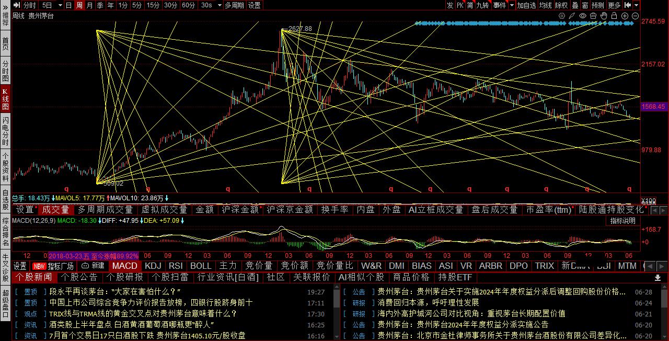669x341 pixels.
Task: Click 加自选 to add to watchlist
Action: coord(526,5)
